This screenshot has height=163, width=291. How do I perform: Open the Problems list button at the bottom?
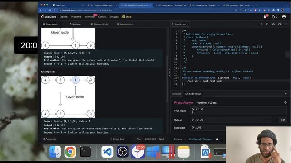(x=50, y=139)
